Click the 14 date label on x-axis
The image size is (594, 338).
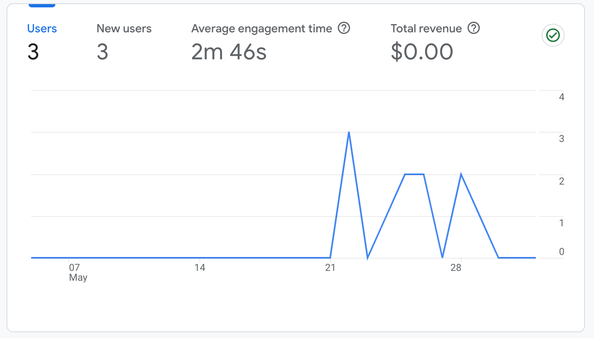pos(200,268)
